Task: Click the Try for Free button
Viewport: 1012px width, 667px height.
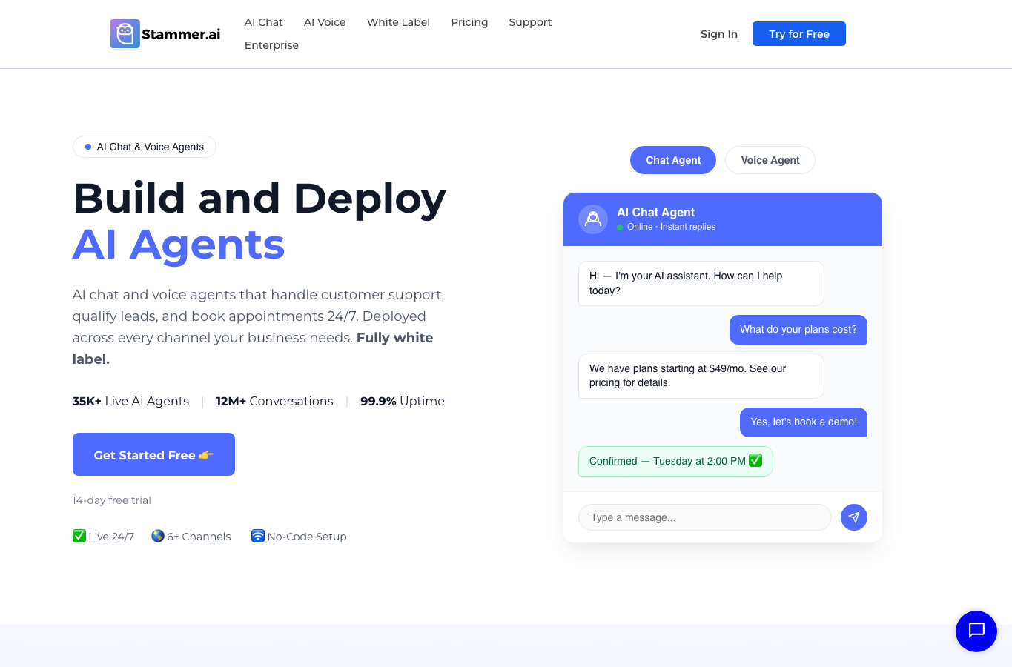Action: pos(799,34)
